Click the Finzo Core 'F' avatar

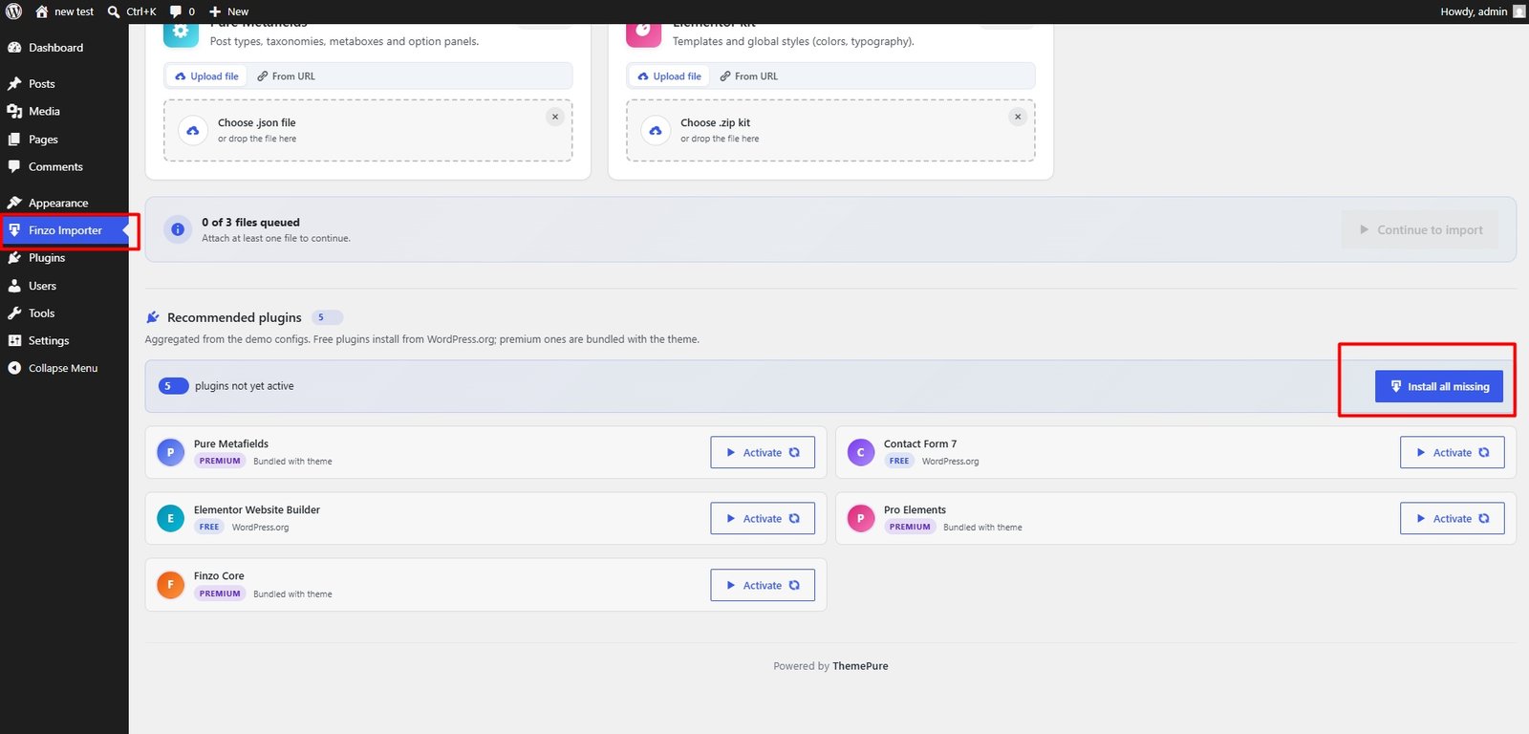pos(170,584)
